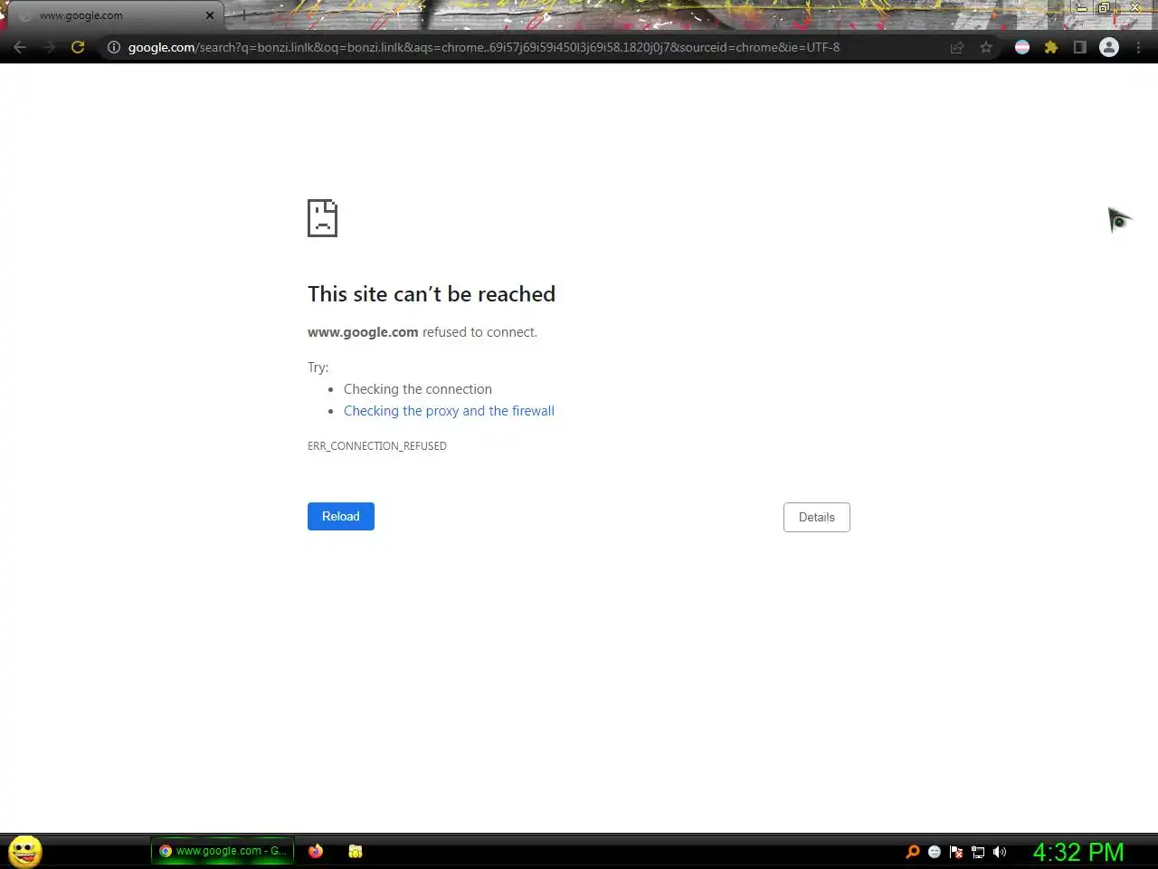Click the orange magnifier tray icon
Screen dimensions: 1158x869
click(913, 851)
